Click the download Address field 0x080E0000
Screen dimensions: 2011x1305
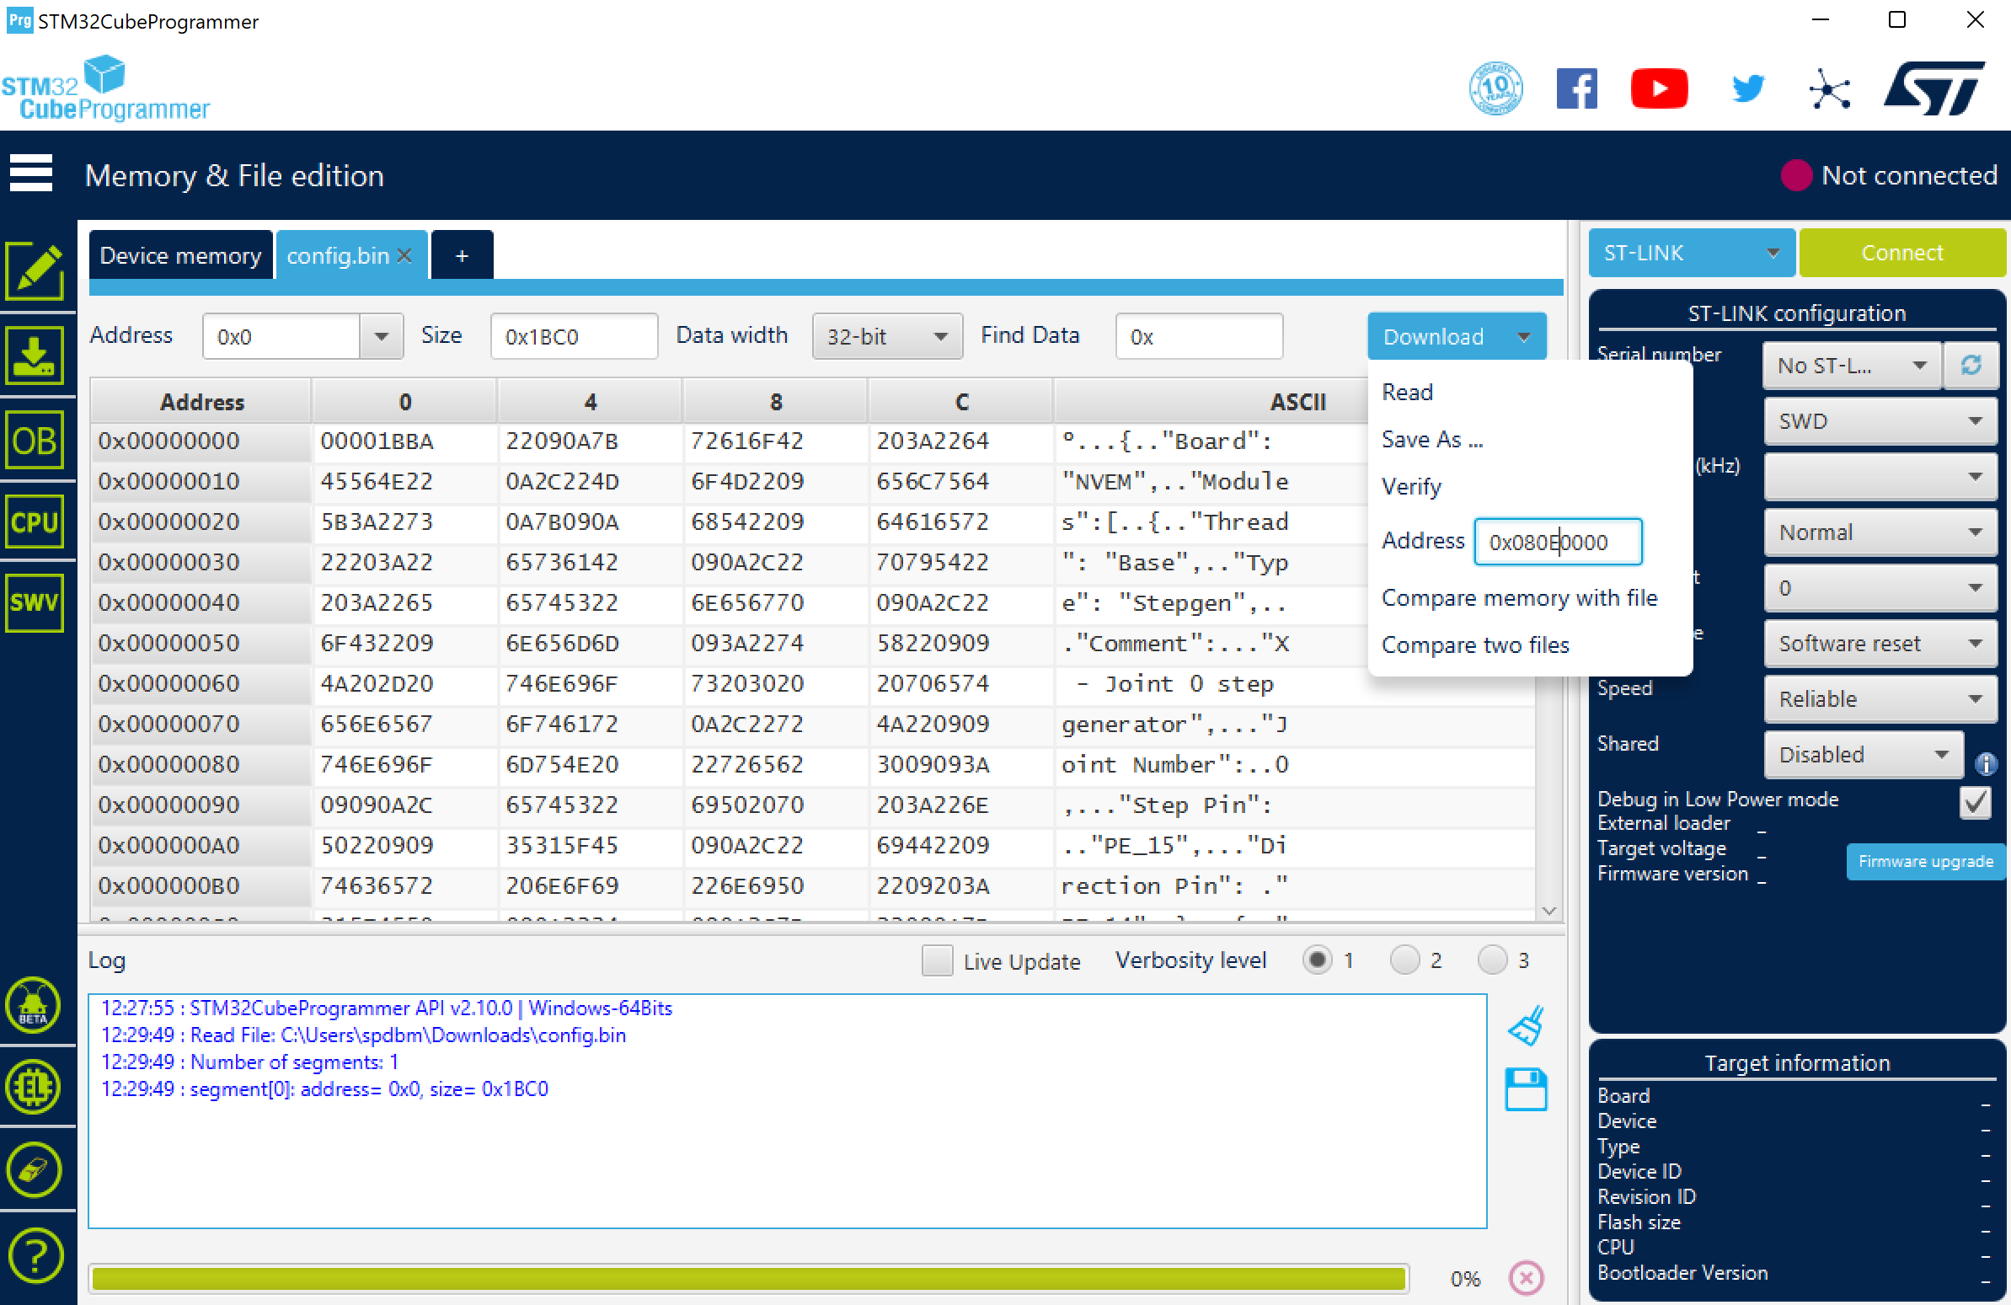tap(1557, 541)
